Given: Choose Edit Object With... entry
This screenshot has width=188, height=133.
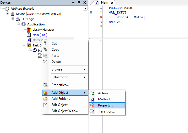Looking at the screenshot, I should [x=65, y=111].
